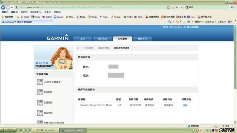Viewport: 237px width, 133px height.
Task: Click the GARMIN logo
Action: click(x=58, y=37)
